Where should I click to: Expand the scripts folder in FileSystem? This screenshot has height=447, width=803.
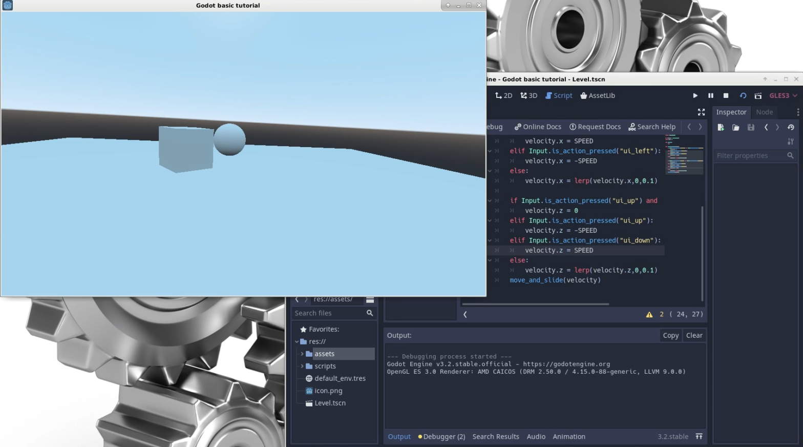coord(302,366)
